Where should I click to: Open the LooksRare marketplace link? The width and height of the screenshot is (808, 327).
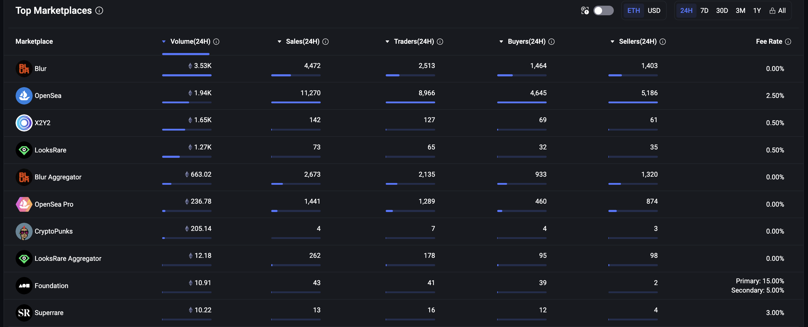pos(50,150)
